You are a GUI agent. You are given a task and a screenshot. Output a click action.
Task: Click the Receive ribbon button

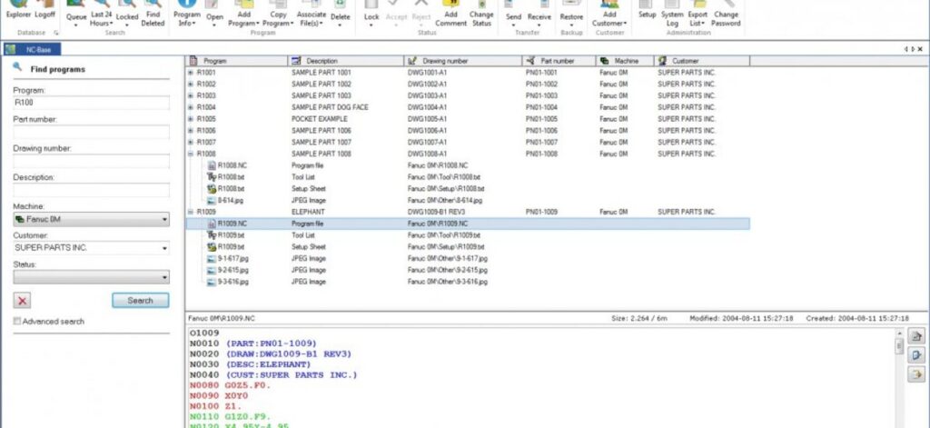539,15
